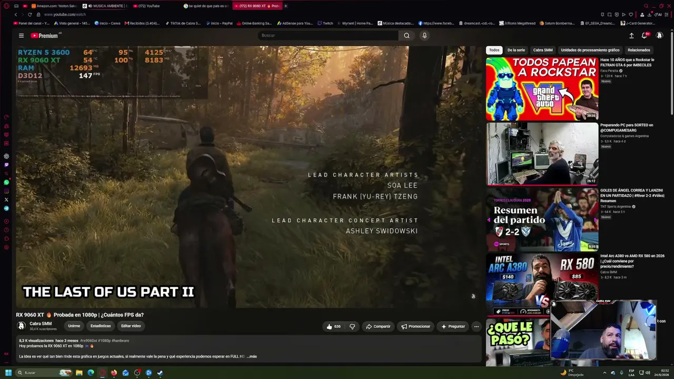Open 'Intel Arc A380 vs RX 580' thumbnail
The height and width of the screenshot is (379, 674).
[542, 284]
